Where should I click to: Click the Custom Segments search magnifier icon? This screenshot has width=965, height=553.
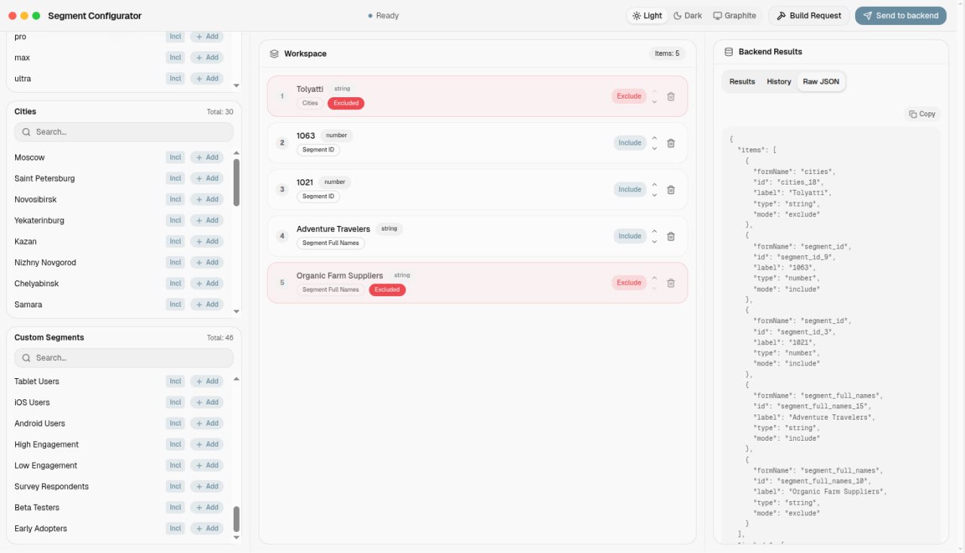coord(26,358)
